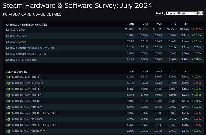Open the Sort By Percent Share dropdown

[x=182, y=14]
